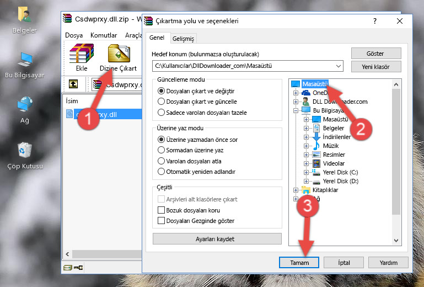Close the Çıkartma yolu ve seçenekleri dialog

coord(400,21)
